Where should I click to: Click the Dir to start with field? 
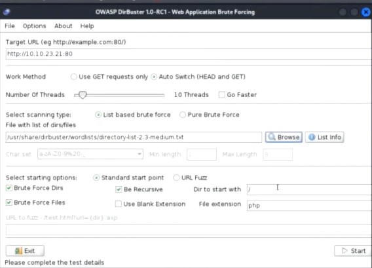pyautogui.click(x=309, y=189)
